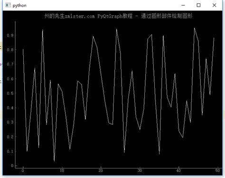225x178 pixels.
Task: Maximize the python window
Action: (x=198, y=5)
